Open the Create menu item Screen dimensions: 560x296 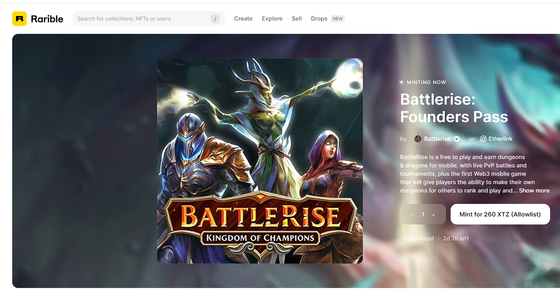click(243, 19)
